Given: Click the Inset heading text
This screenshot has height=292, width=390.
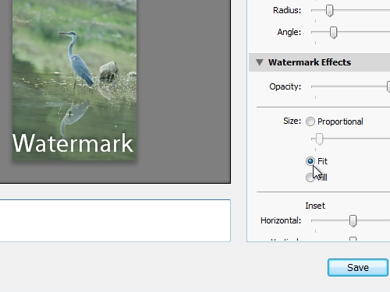Looking at the screenshot, I should (x=315, y=206).
